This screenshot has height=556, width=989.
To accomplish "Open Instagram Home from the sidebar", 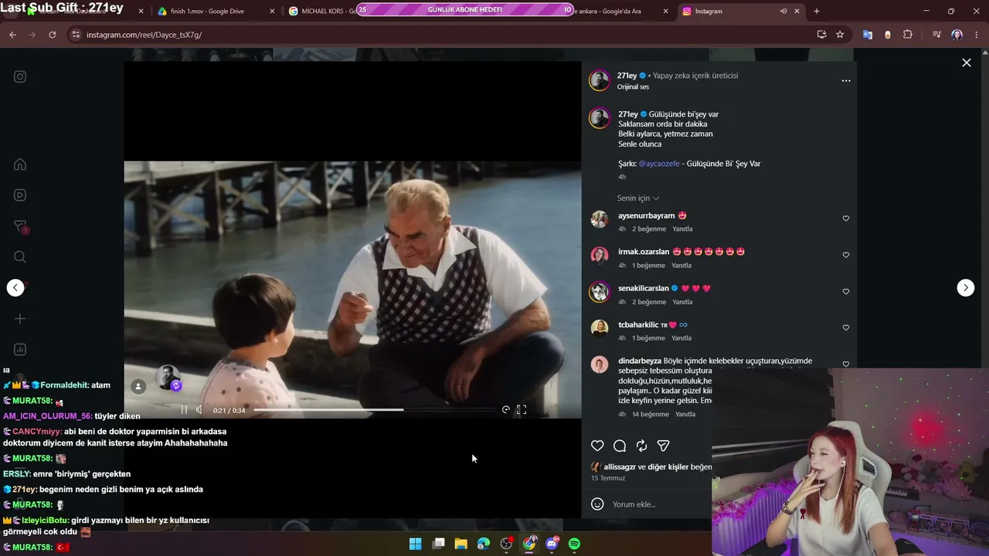I will coord(20,164).
